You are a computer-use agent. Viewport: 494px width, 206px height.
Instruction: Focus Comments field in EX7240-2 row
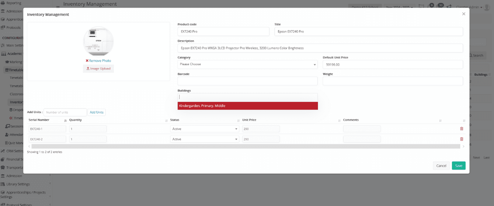(362, 139)
